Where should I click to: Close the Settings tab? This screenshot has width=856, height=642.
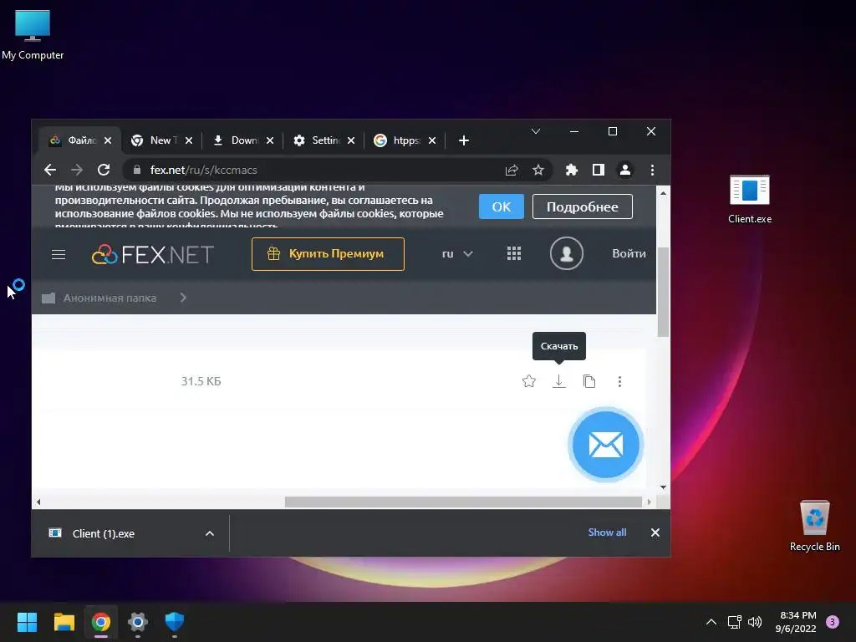(351, 140)
